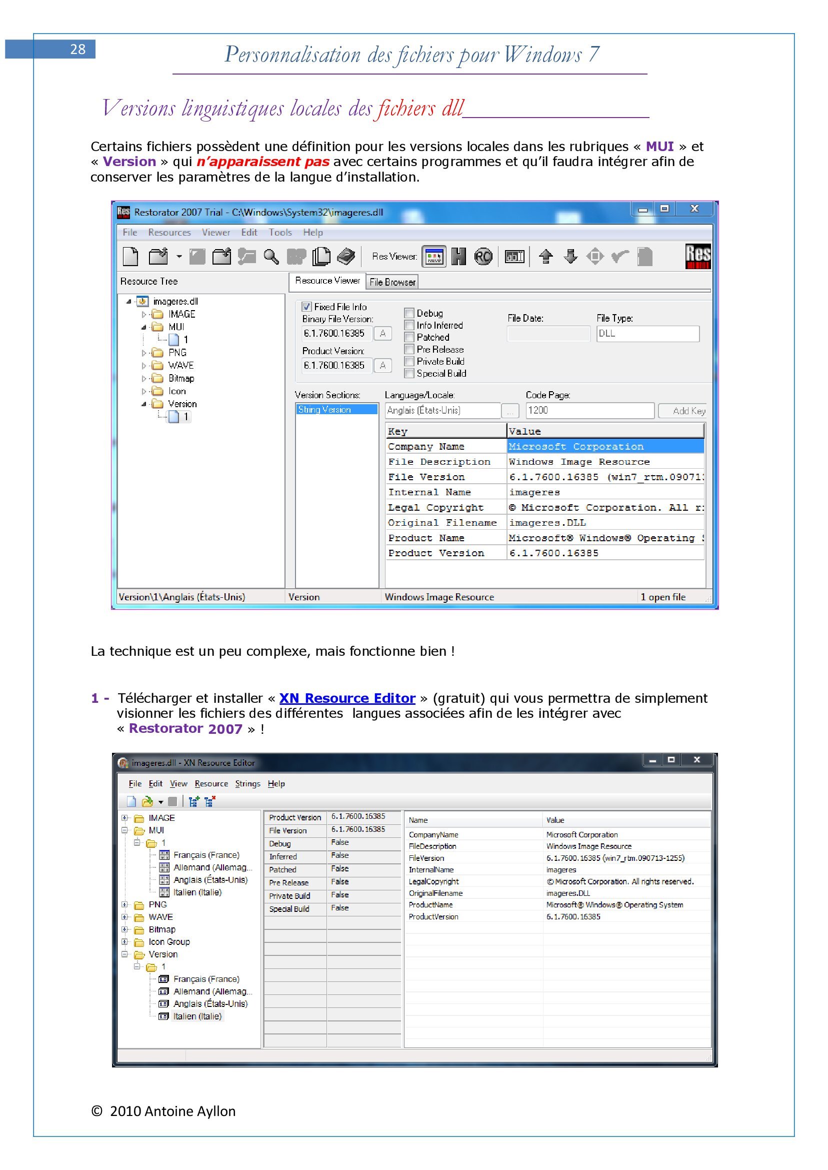Click the text edit mode (ab) icon

click(514, 257)
